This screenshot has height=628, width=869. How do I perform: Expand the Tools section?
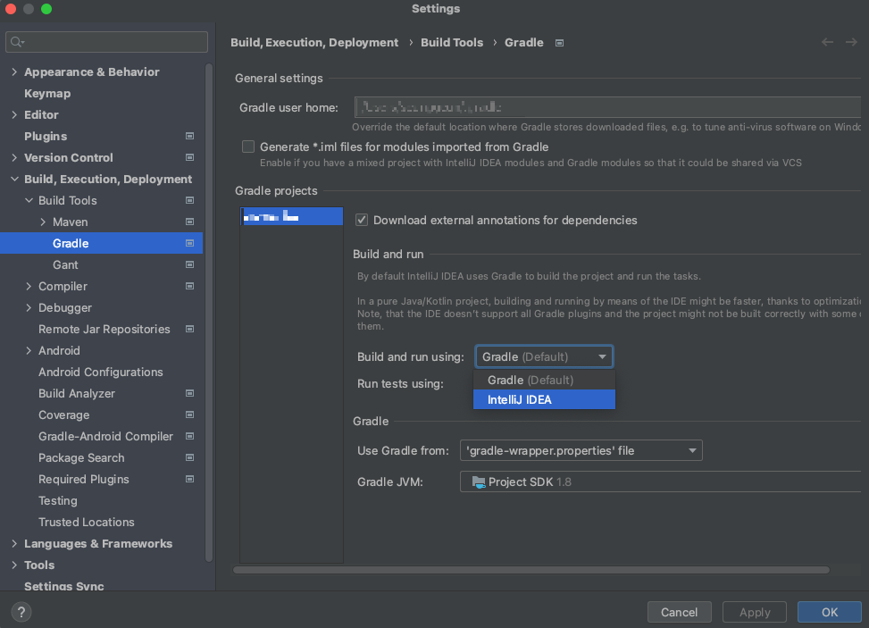click(x=14, y=565)
